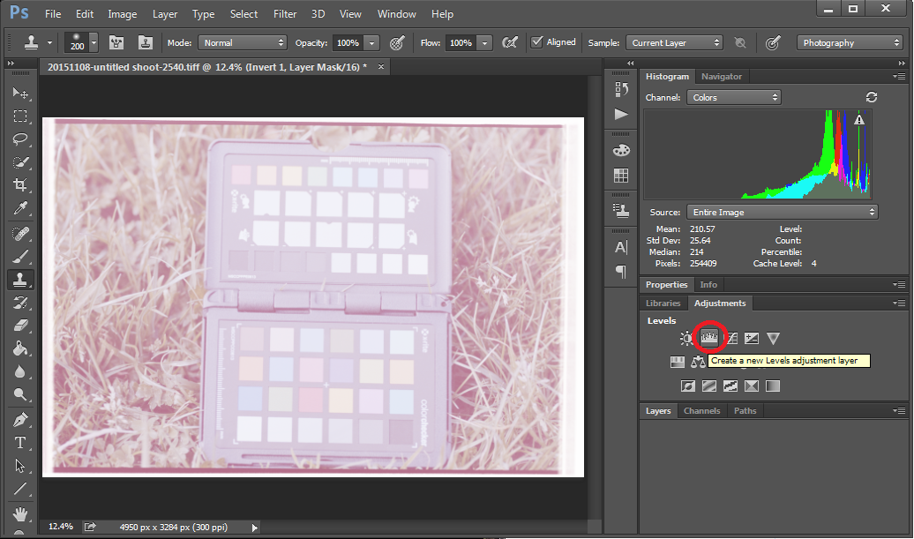
Task: Toggle tablet pressure for opacity
Action: 395,41
